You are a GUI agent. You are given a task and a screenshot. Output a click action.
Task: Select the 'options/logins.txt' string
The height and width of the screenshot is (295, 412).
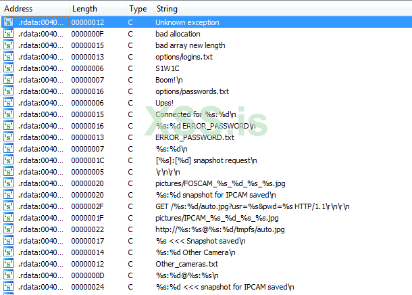click(x=184, y=57)
